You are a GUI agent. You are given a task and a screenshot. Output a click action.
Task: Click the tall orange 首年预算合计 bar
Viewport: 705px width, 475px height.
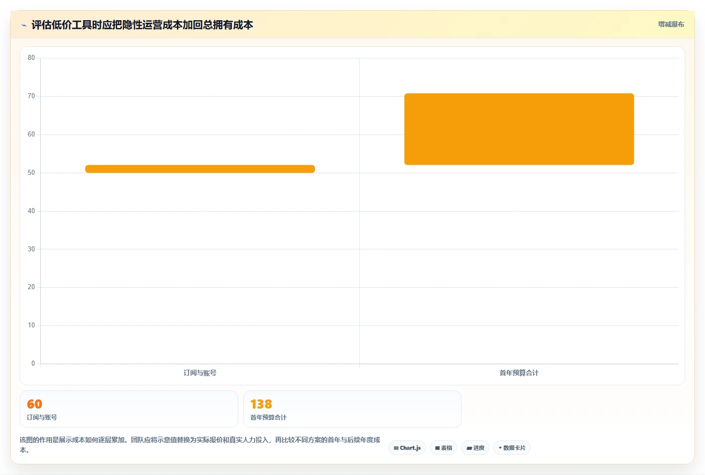519,129
